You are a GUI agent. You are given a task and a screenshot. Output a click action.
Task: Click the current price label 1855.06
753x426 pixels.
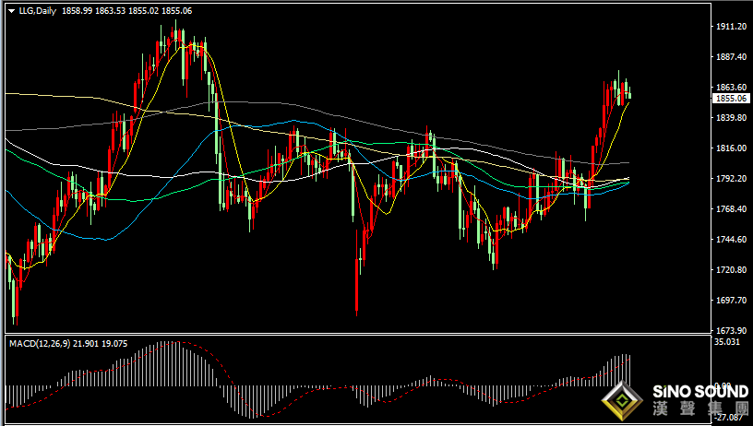tap(732, 99)
